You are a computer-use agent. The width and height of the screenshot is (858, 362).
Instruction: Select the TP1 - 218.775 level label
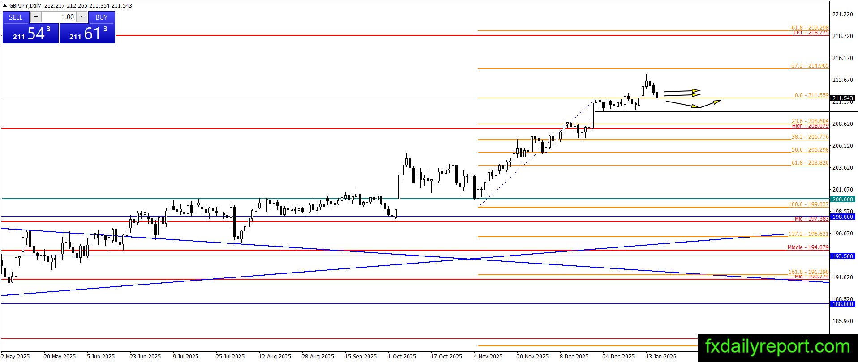[811, 33]
